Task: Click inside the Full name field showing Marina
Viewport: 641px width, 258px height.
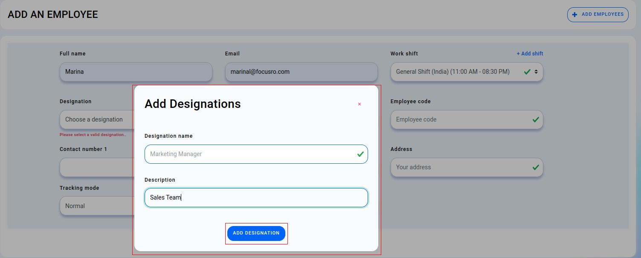Action: (x=136, y=72)
